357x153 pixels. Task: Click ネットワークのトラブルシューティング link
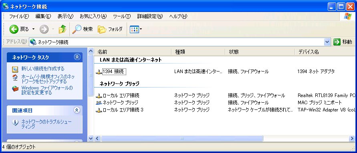(x=46, y=124)
